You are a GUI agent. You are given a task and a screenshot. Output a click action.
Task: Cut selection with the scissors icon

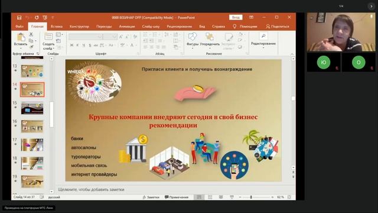click(x=31, y=34)
